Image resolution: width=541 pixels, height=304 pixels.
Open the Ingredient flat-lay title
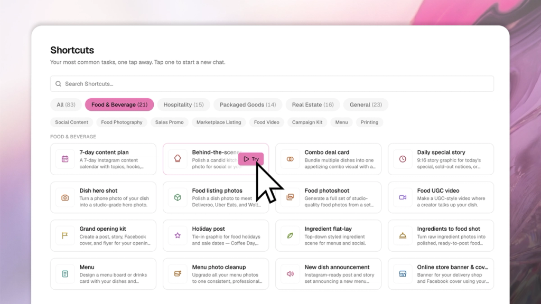328,229
